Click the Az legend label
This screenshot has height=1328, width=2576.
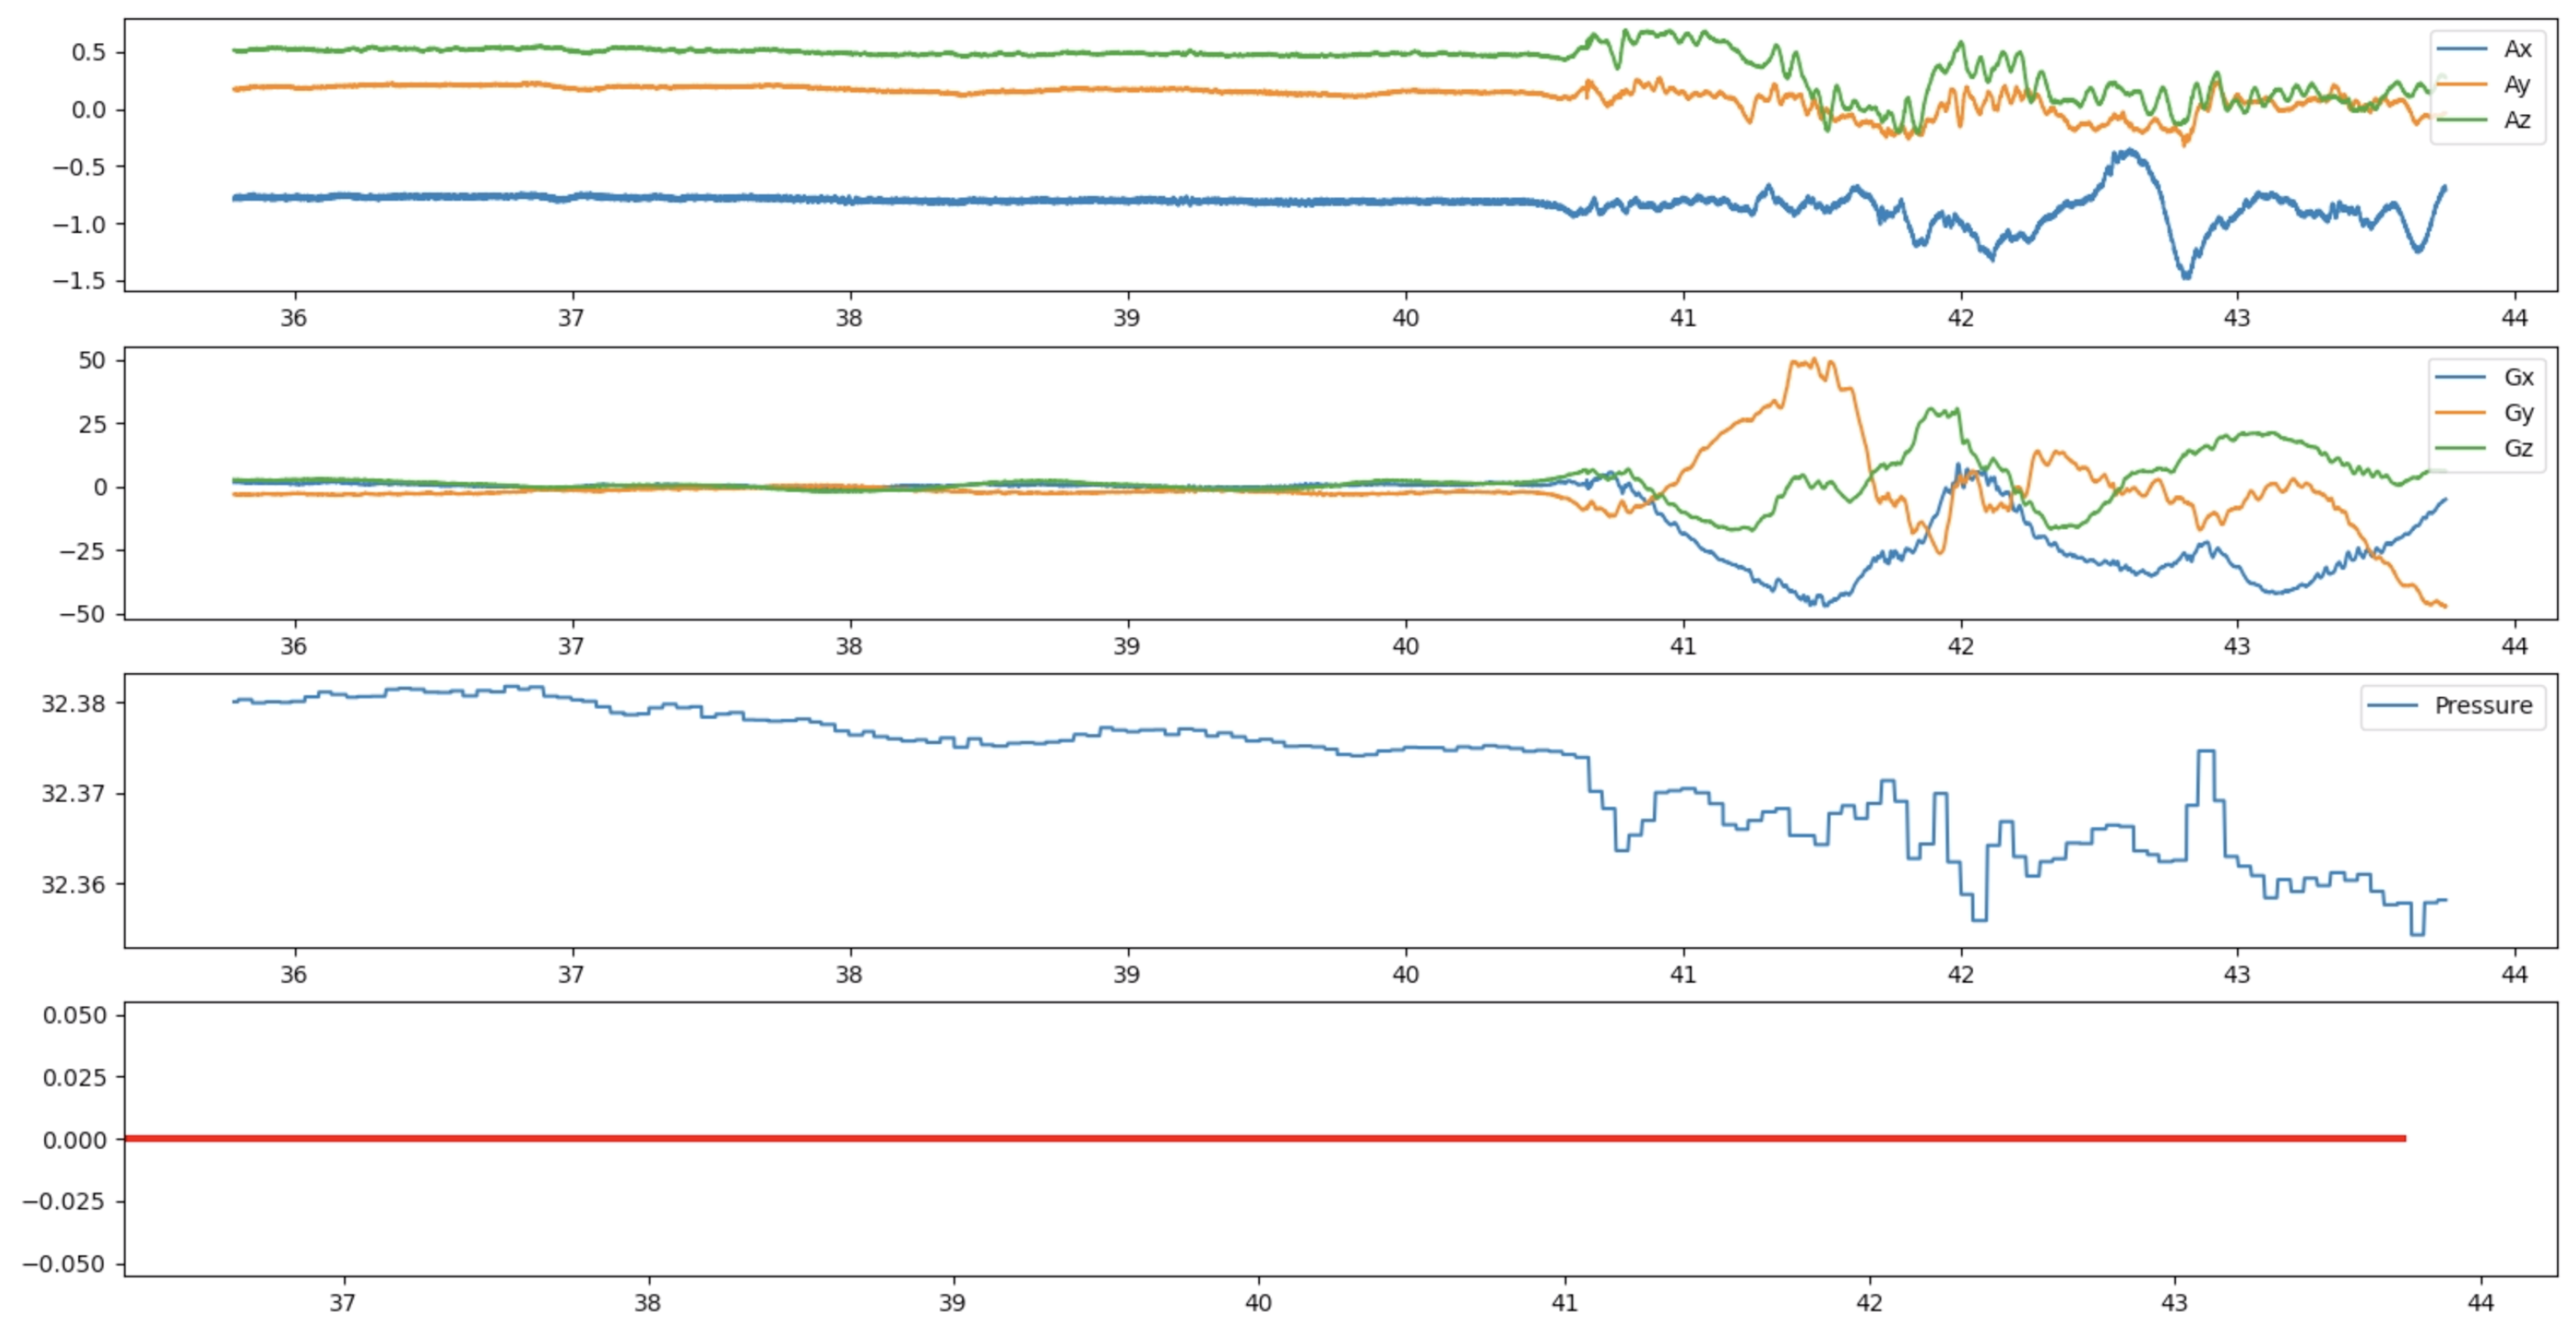2517,120
